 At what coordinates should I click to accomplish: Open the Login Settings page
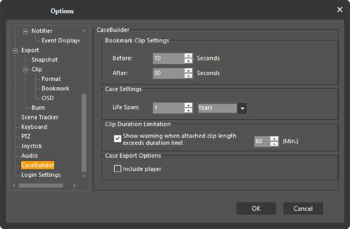point(41,175)
